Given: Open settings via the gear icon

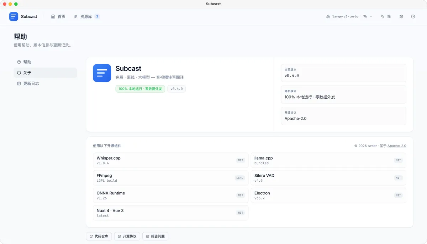Looking at the screenshot, I should click(401, 16).
